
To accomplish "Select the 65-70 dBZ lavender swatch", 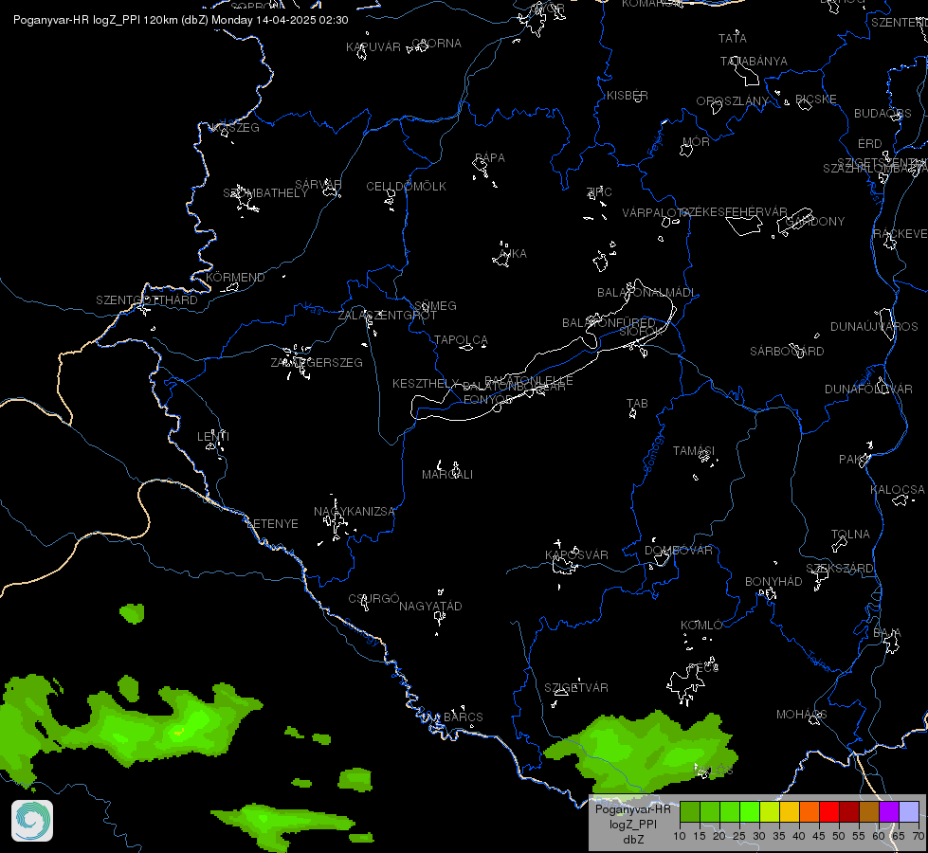I will (x=908, y=811).
